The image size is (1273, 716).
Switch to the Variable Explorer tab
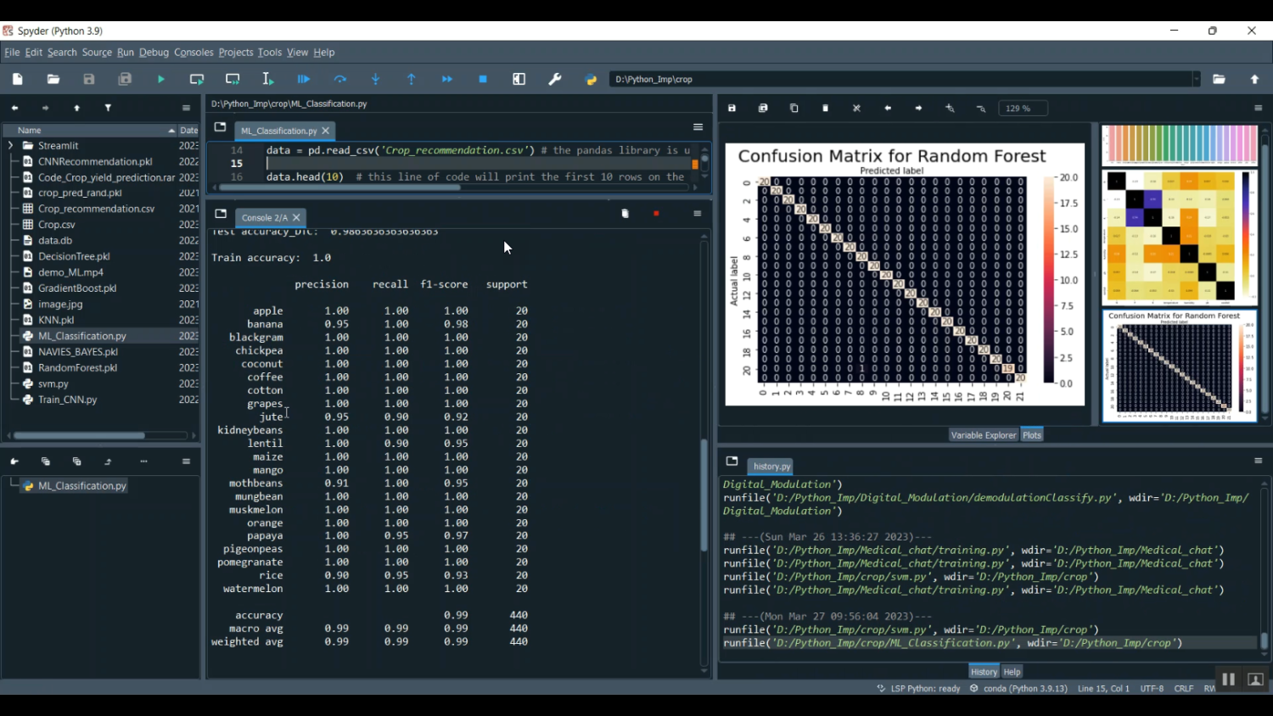(x=983, y=435)
